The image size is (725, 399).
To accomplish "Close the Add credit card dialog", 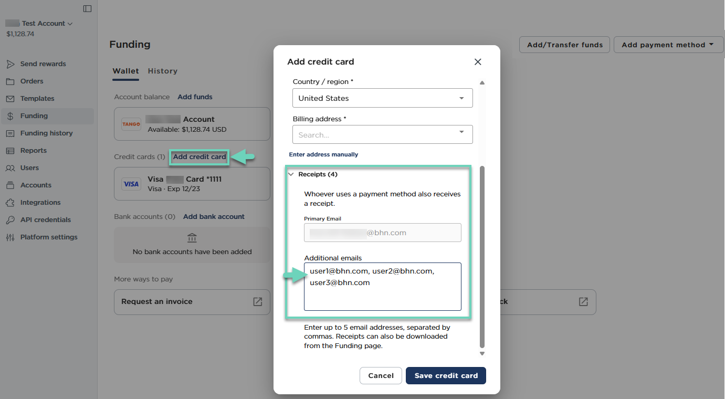I will (478, 62).
